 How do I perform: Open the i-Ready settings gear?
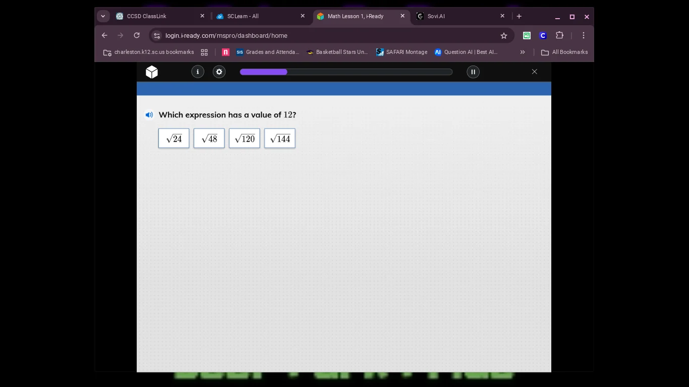point(219,72)
